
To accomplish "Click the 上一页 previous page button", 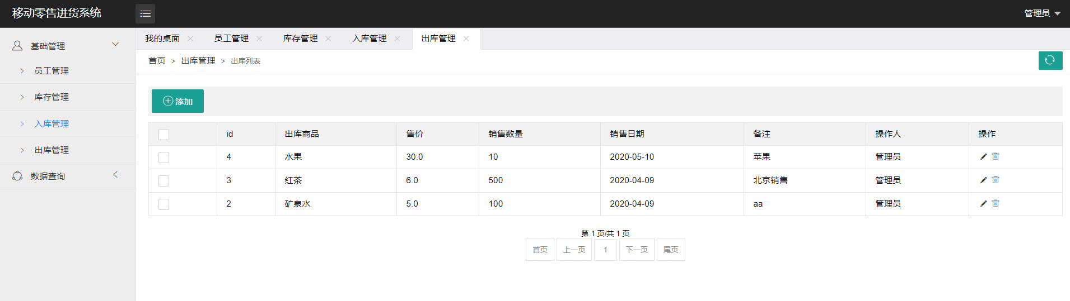I will click(x=574, y=250).
